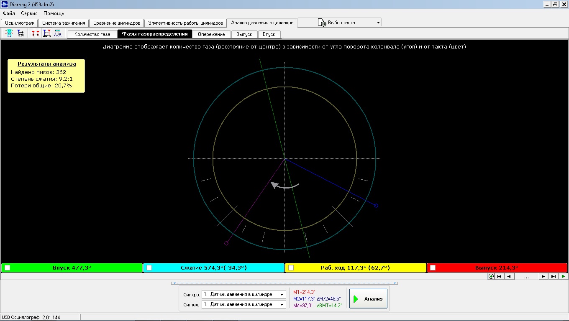The image size is (569, 321).
Task: Click the purple marker circle on diagram
Action: point(226,243)
